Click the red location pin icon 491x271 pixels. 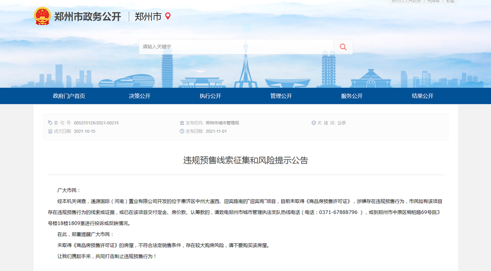[167, 16]
